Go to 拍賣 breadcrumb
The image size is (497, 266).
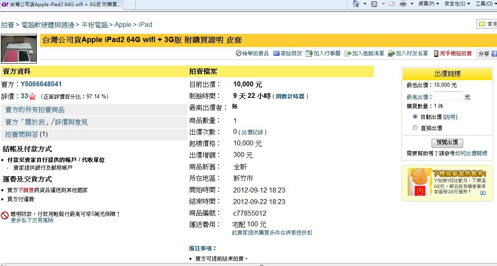[x=7, y=25]
